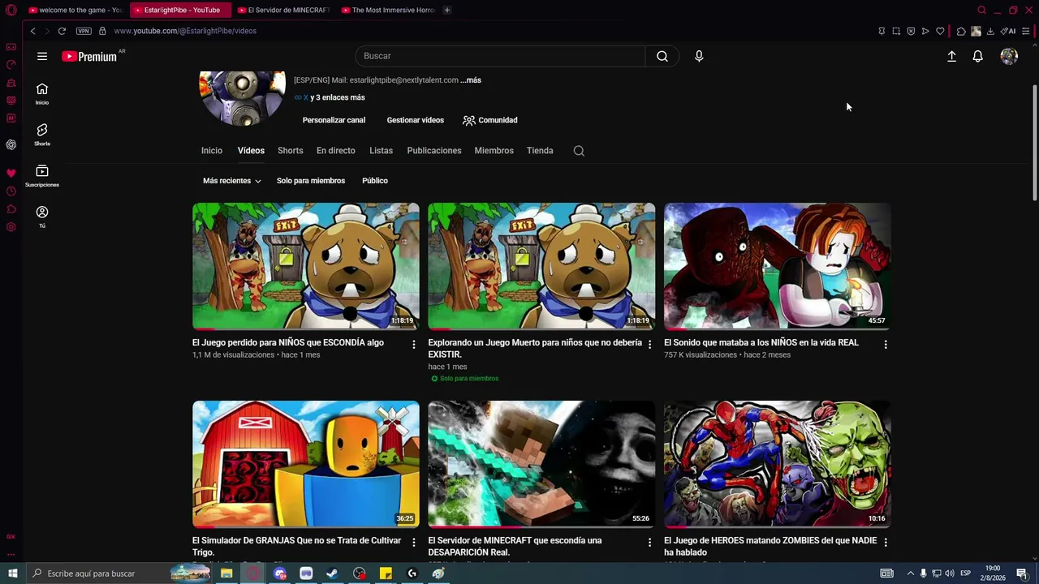Open the browser downloads icon
Image resolution: width=1039 pixels, height=584 pixels.
click(990, 31)
